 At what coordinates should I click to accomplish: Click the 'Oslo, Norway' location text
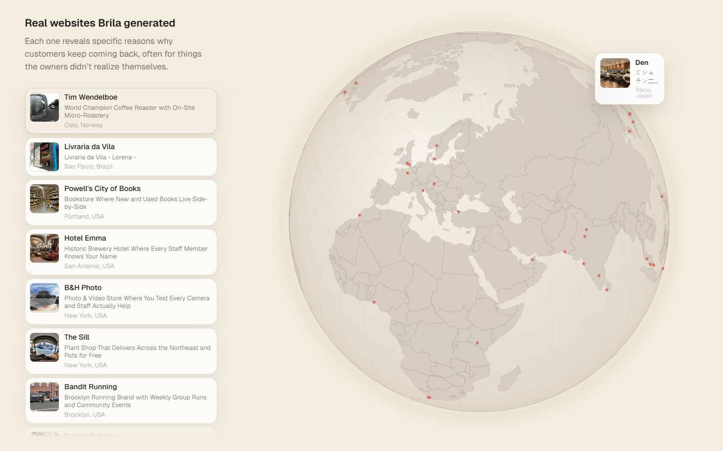[83, 125]
